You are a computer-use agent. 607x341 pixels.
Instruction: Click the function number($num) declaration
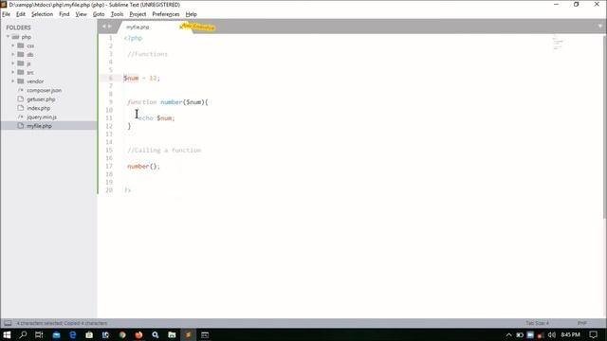[x=168, y=102]
